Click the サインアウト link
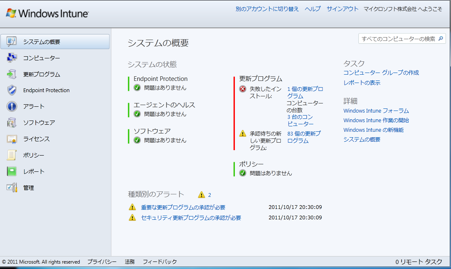451x269 pixels. [x=342, y=9]
